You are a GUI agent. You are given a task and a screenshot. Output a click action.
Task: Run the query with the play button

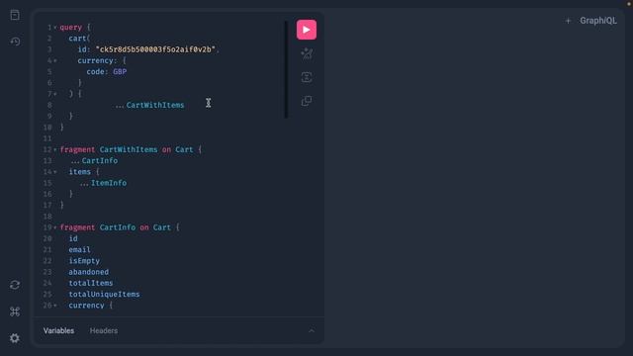pyautogui.click(x=307, y=30)
